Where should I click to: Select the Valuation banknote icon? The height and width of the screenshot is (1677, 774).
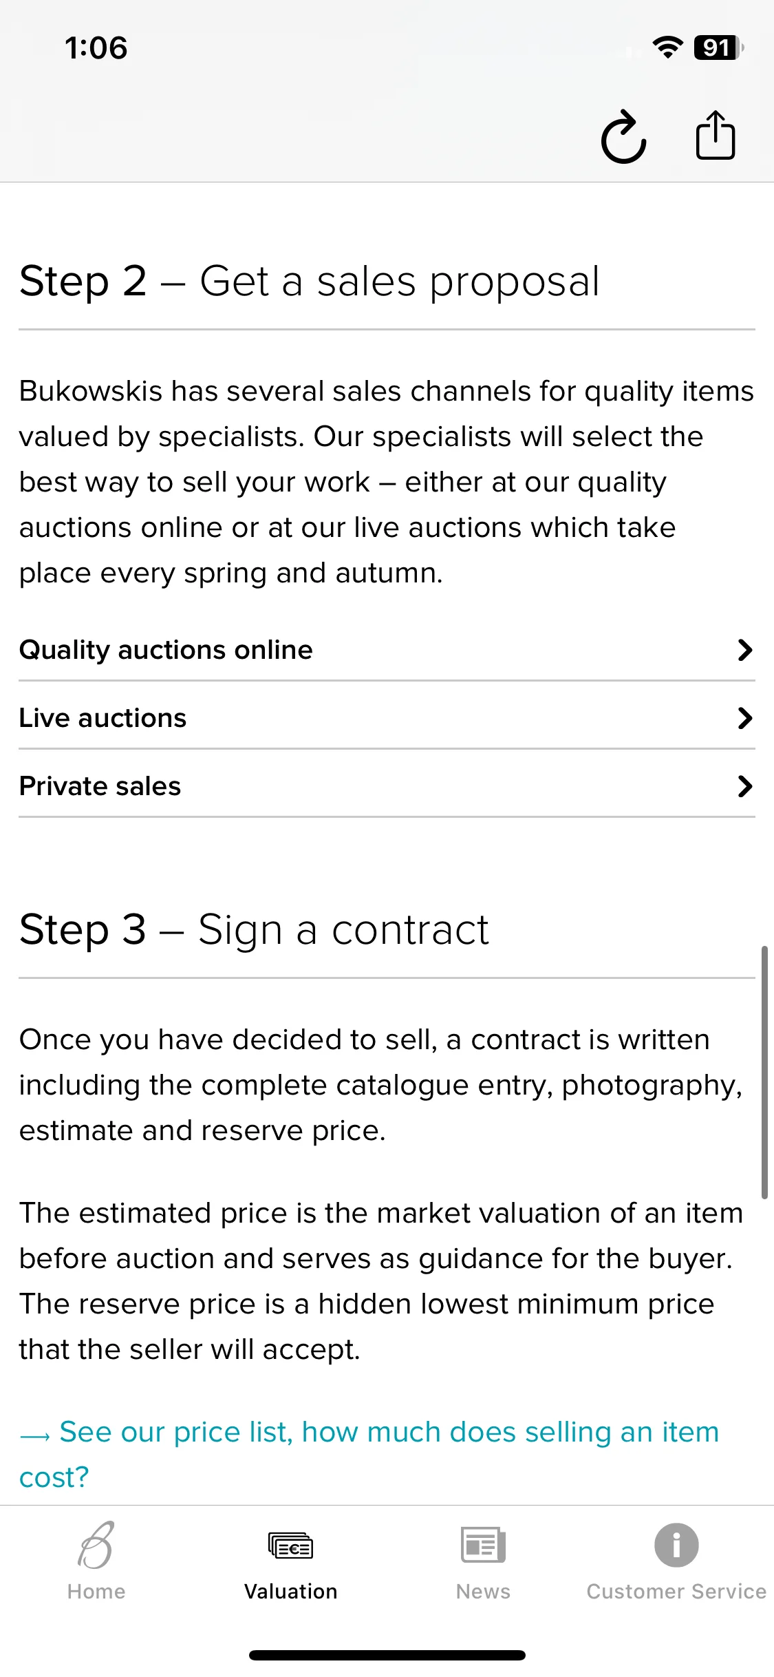coord(290,1546)
